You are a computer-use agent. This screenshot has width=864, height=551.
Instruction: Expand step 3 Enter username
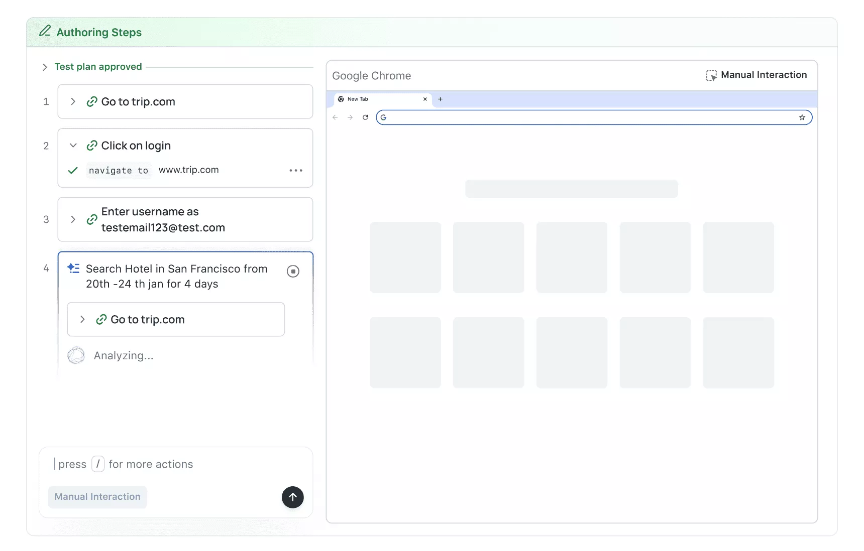click(73, 219)
